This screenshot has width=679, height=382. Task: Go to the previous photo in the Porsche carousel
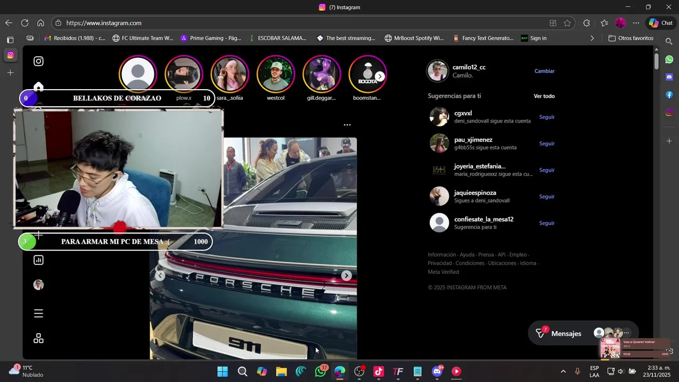(x=160, y=275)
